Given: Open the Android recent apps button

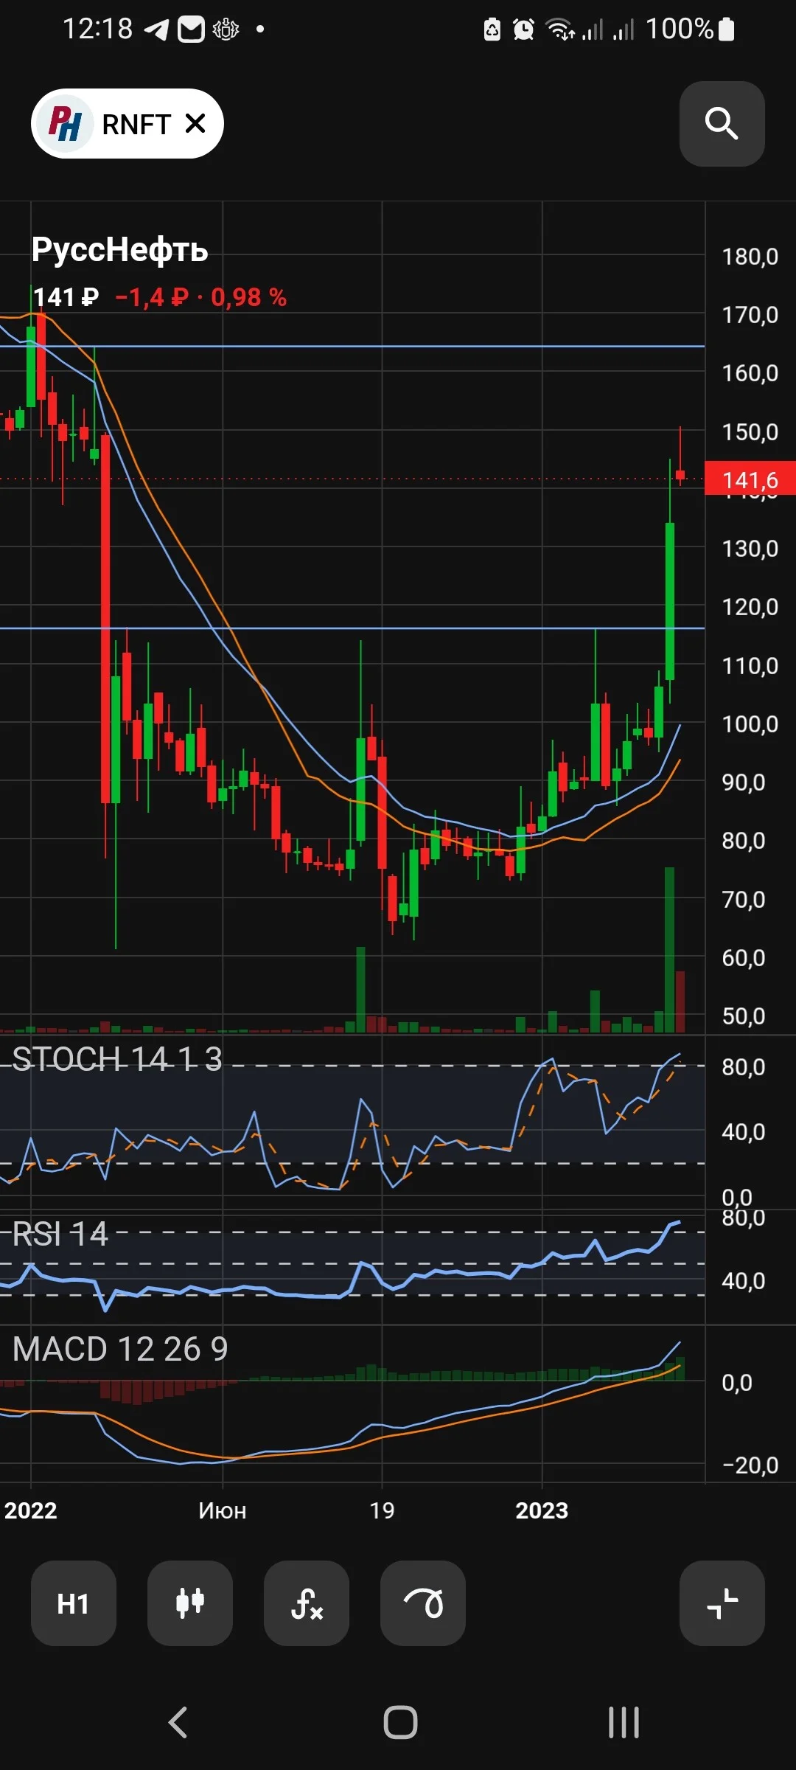Looking at the screenshot, I should [624, 1723].
